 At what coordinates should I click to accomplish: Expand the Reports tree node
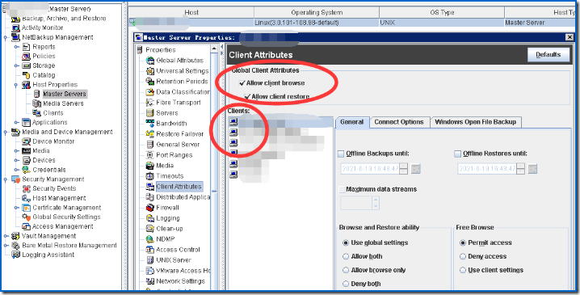16,47
